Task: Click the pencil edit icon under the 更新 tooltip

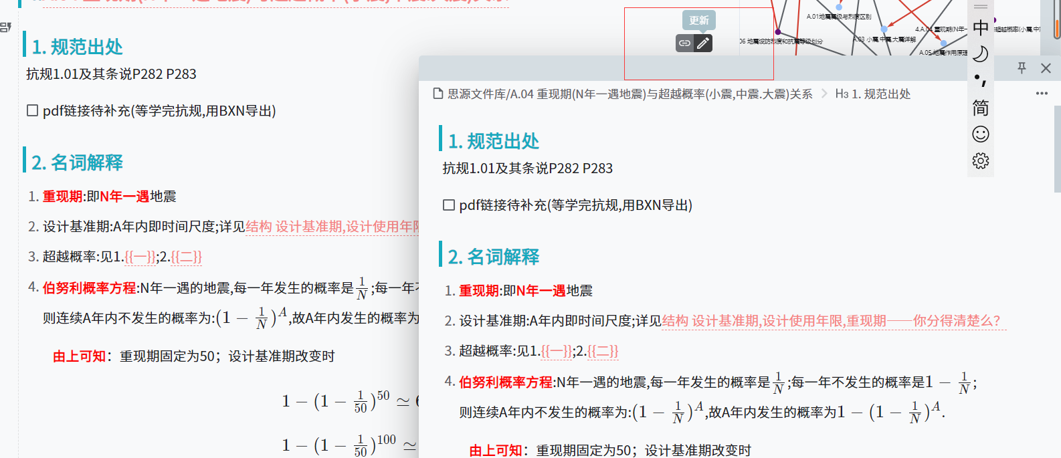Action: [x=702, y=43]
